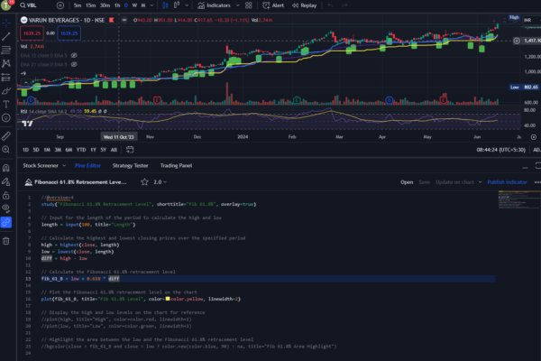This screenshot has width=541, height=361.
Task: Open the VBL symbol search
Action: 28,5
